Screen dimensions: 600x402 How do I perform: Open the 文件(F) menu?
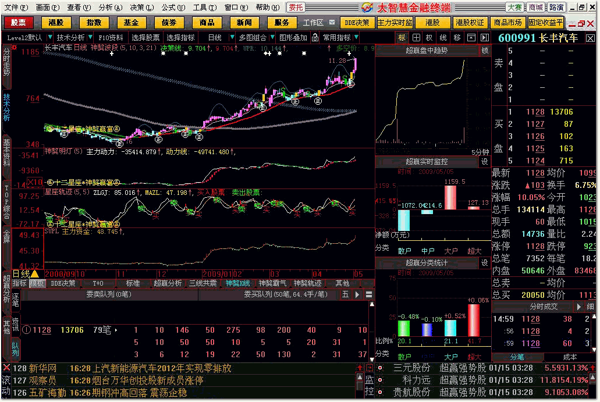[x=16, y=7]
